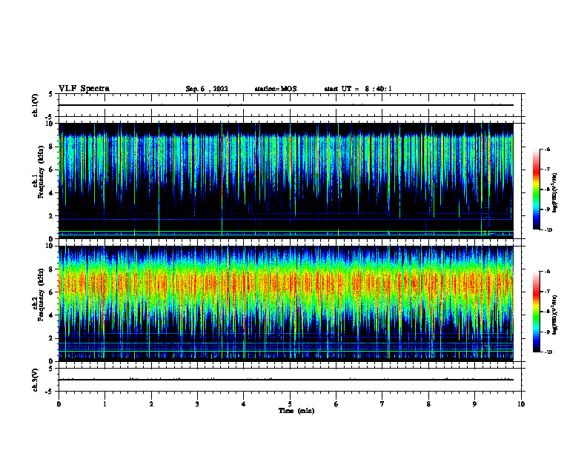The image size is (587, 453).
Task: Click the 'ch.1(V)' axis label
Action: pyautogui.click(x=35, y=105)
